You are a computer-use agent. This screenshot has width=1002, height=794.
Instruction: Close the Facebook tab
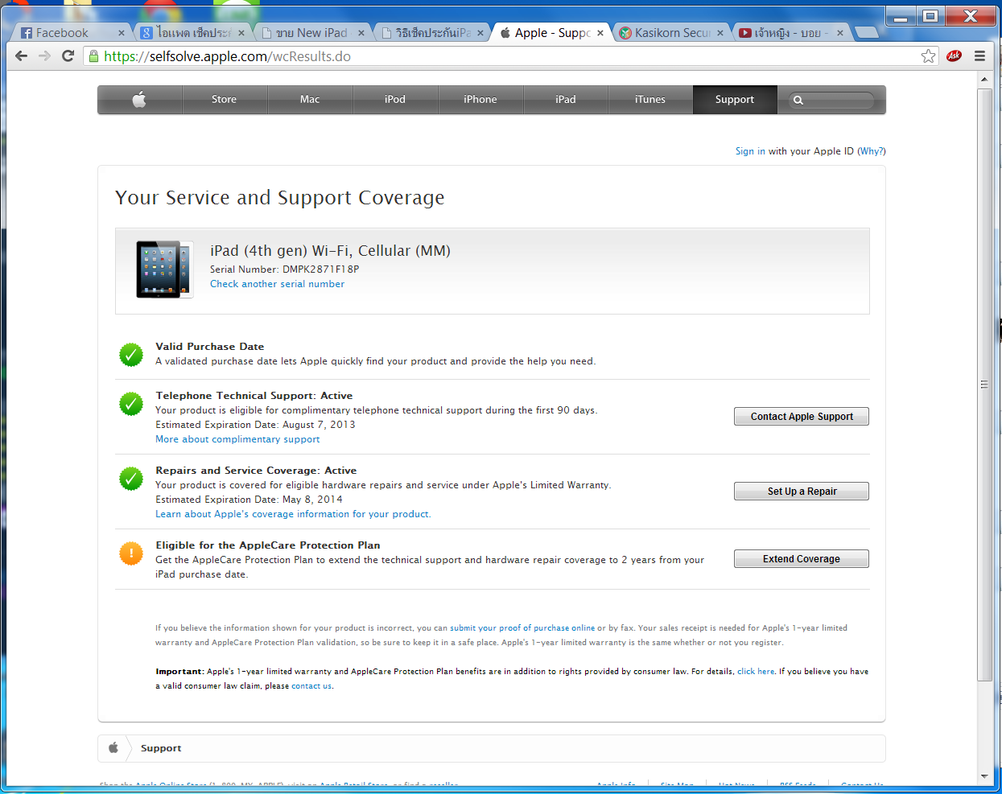(122, 33)
